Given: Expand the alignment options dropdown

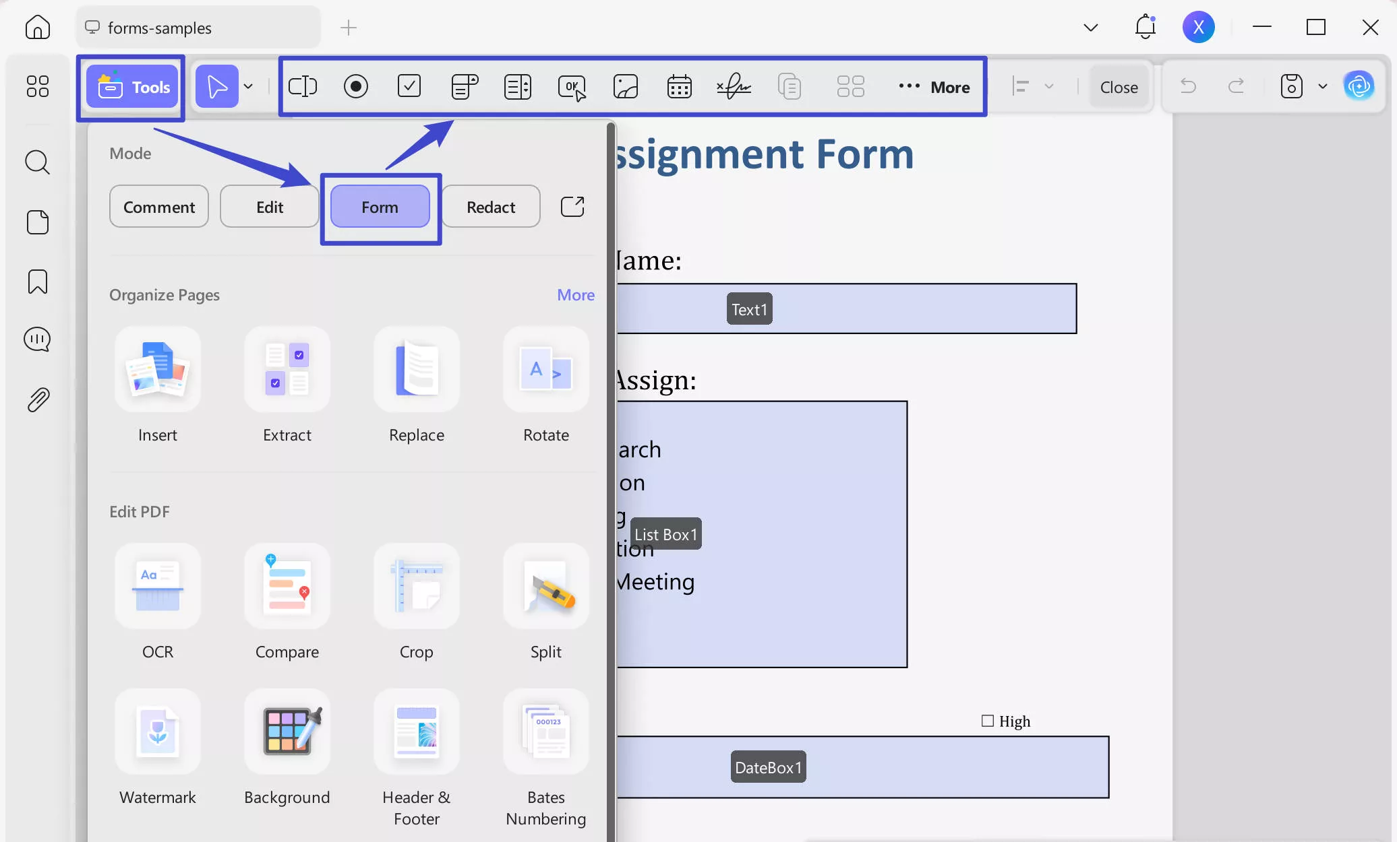Looking at the screenshot, I should pyautogui.click(x=1049, y=86).
